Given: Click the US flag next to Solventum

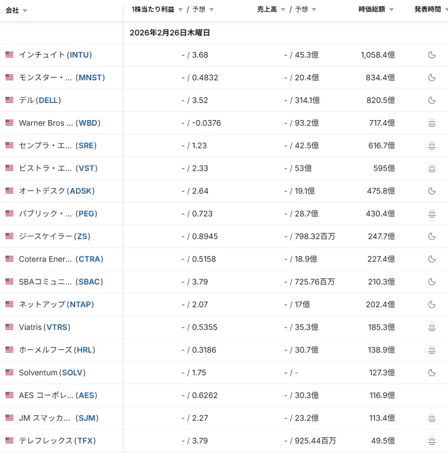Looking at the screenshot, I should [x=9, y=373].
